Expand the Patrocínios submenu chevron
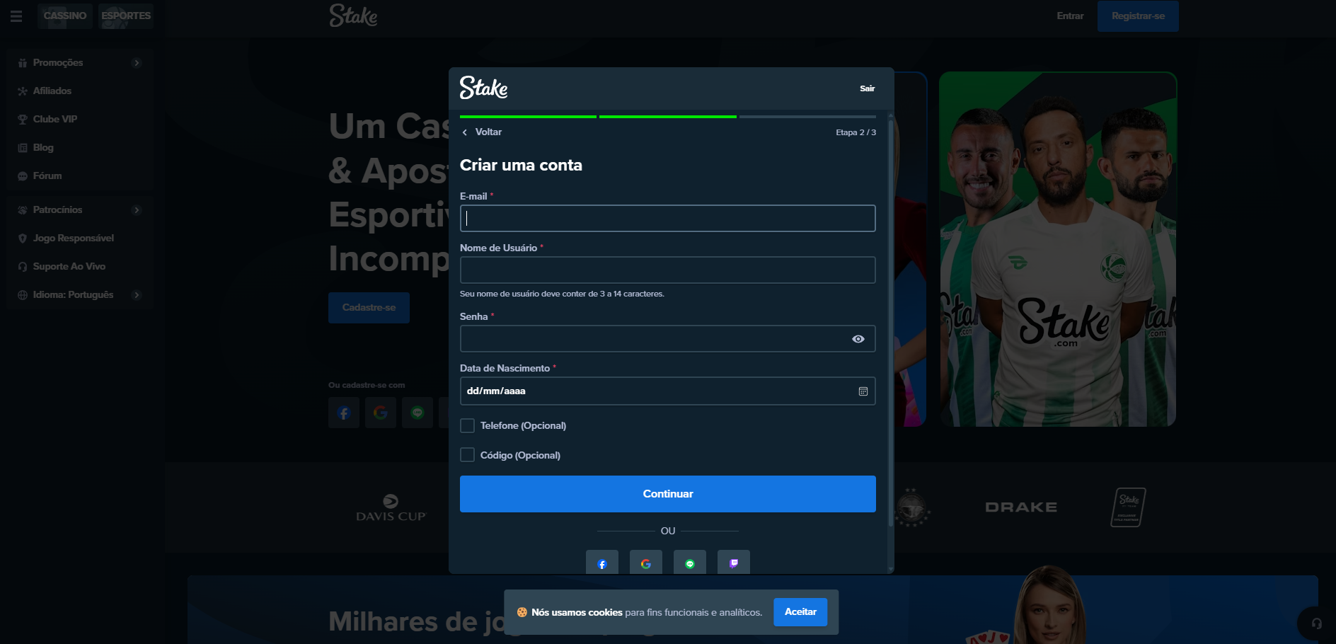Image resolution: width=1336 pixels, height=644 pixels. [x=137, y=210]
